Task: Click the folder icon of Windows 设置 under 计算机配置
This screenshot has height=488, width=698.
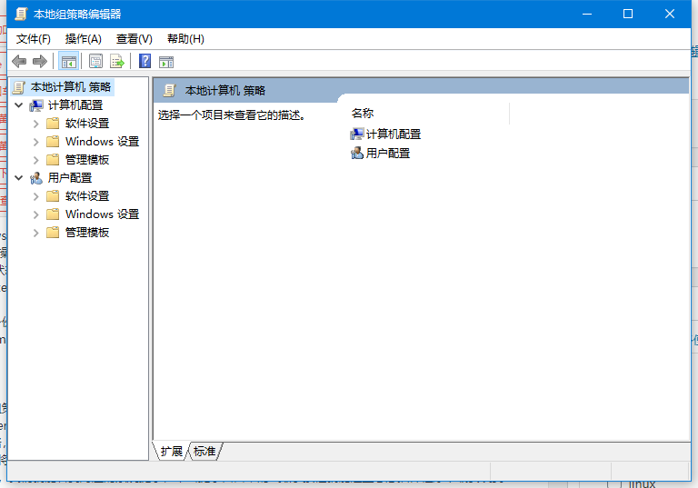Action: tap(53, 142)
